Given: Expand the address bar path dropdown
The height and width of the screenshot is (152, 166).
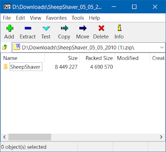Looking at the screenshot, I should (162, 47).
